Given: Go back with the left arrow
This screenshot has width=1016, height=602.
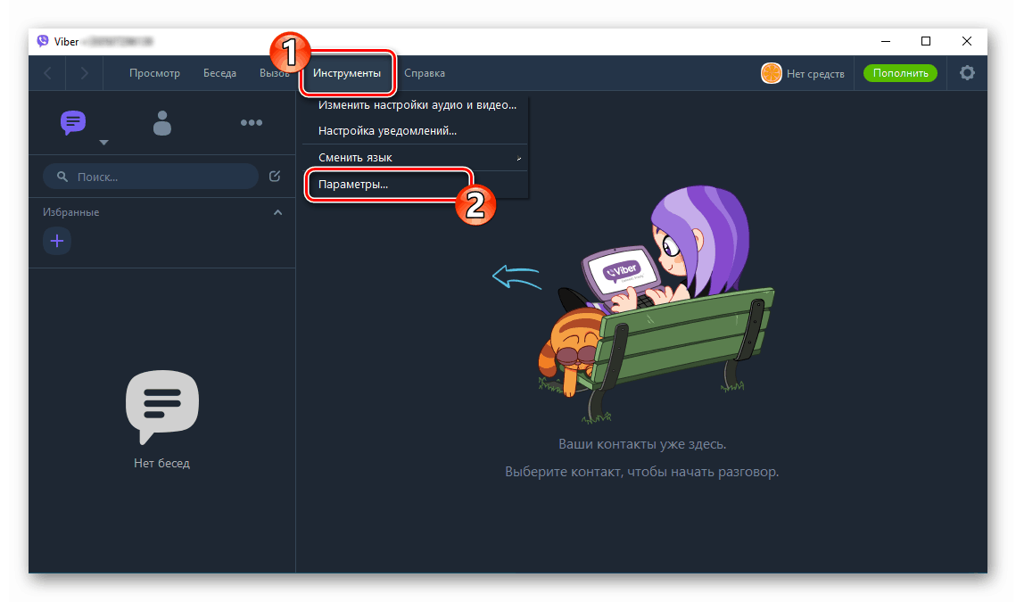Looking at the screenshot, I should 48,73.
